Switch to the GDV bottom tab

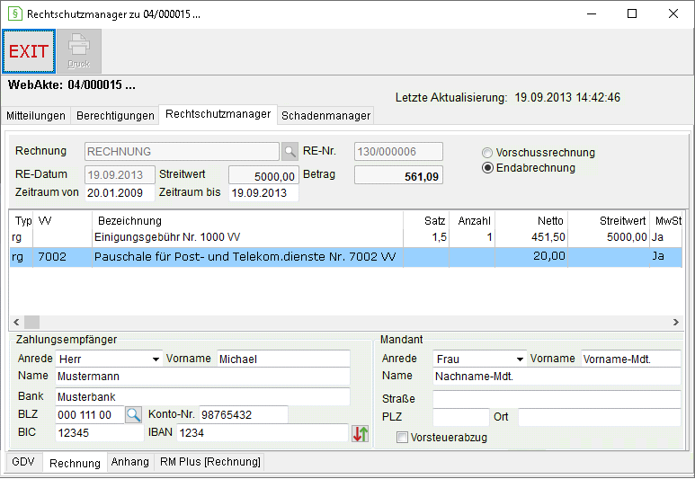(23, 462)
